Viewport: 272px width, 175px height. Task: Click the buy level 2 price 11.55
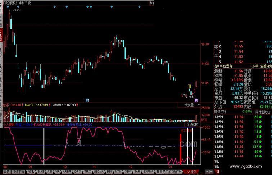pyautogui.click(x=239, y=46)
